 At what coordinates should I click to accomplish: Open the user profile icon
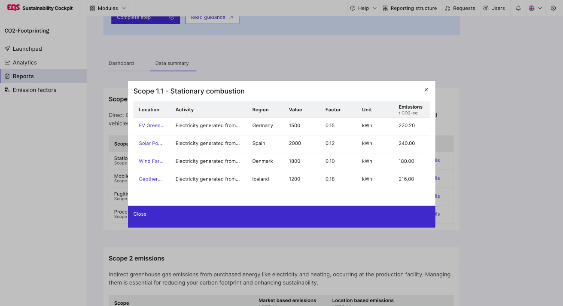[553, 8]
